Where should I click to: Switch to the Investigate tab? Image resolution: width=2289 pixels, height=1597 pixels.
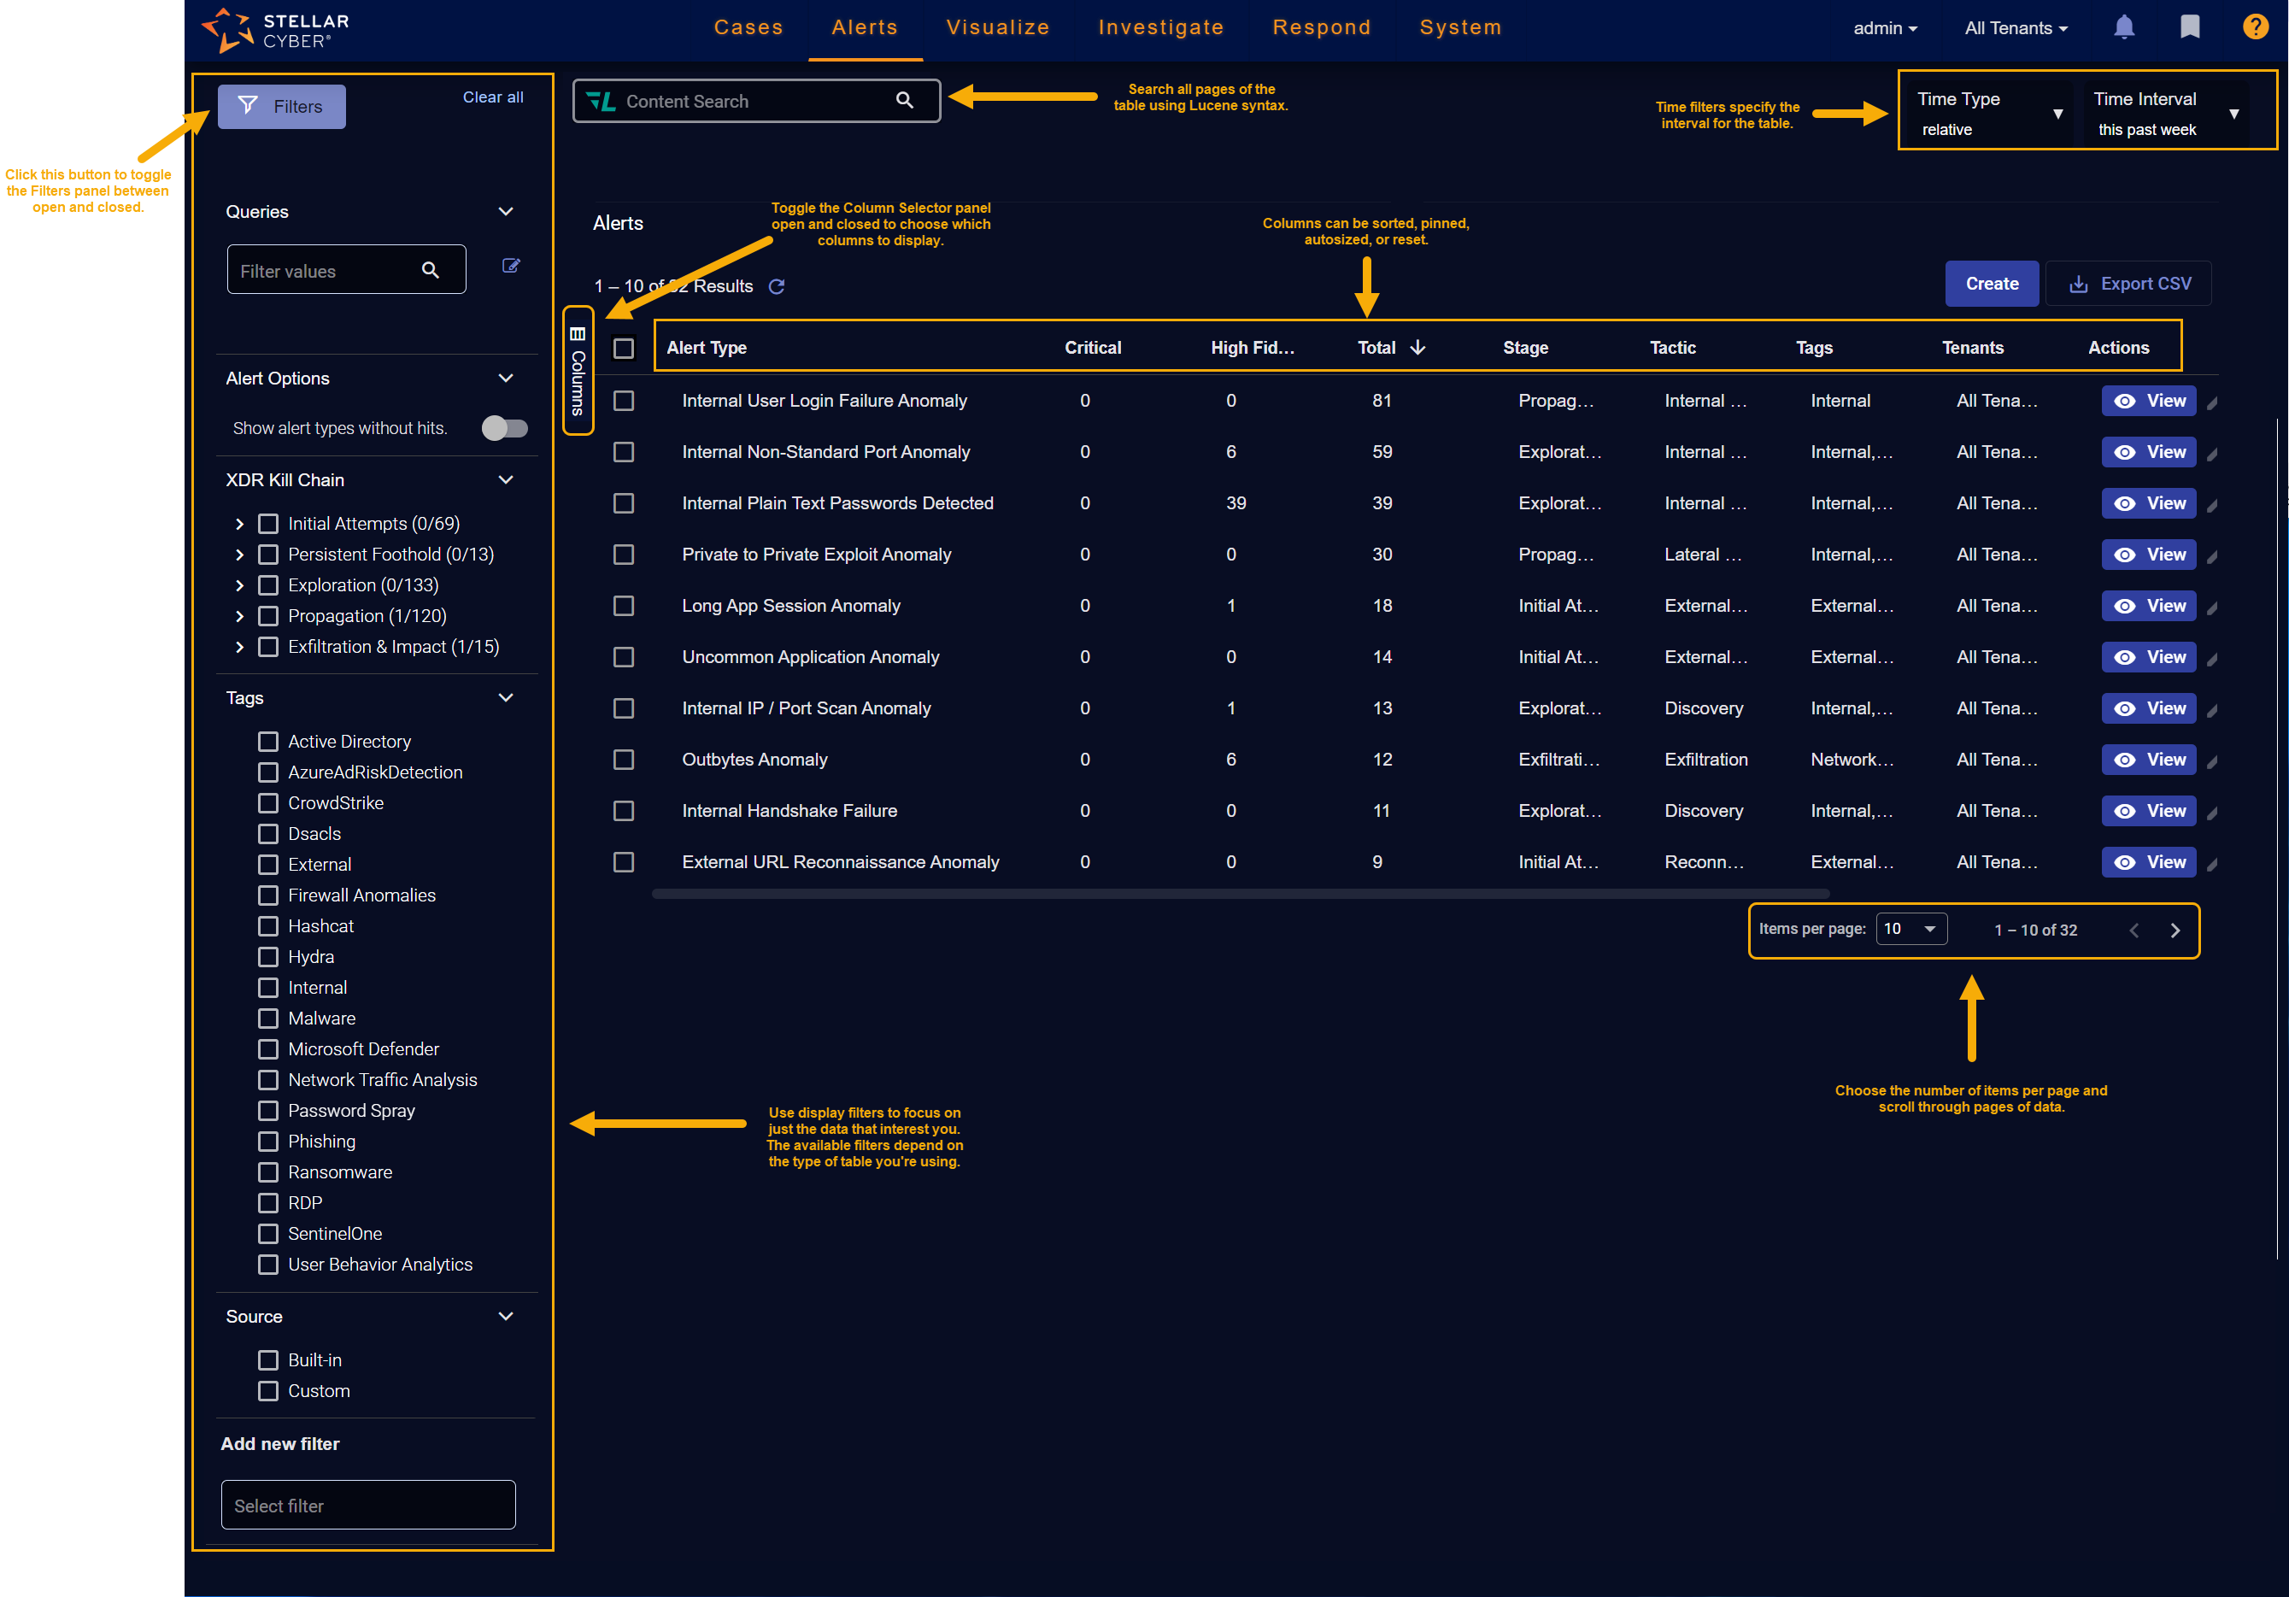click(x=1160, y=28)
